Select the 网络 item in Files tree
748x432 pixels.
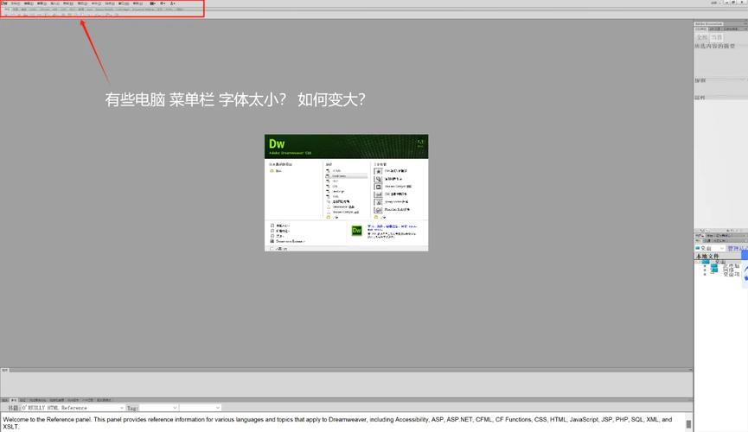(728, 270)
